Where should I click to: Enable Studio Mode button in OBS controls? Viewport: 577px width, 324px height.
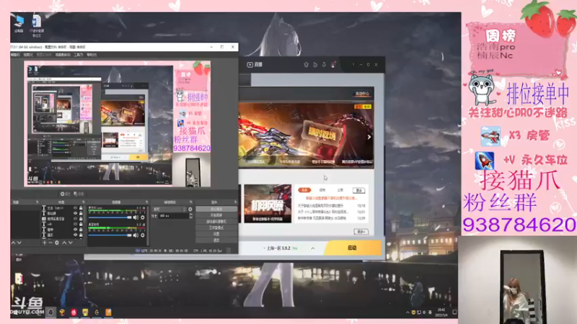(216, 228)
